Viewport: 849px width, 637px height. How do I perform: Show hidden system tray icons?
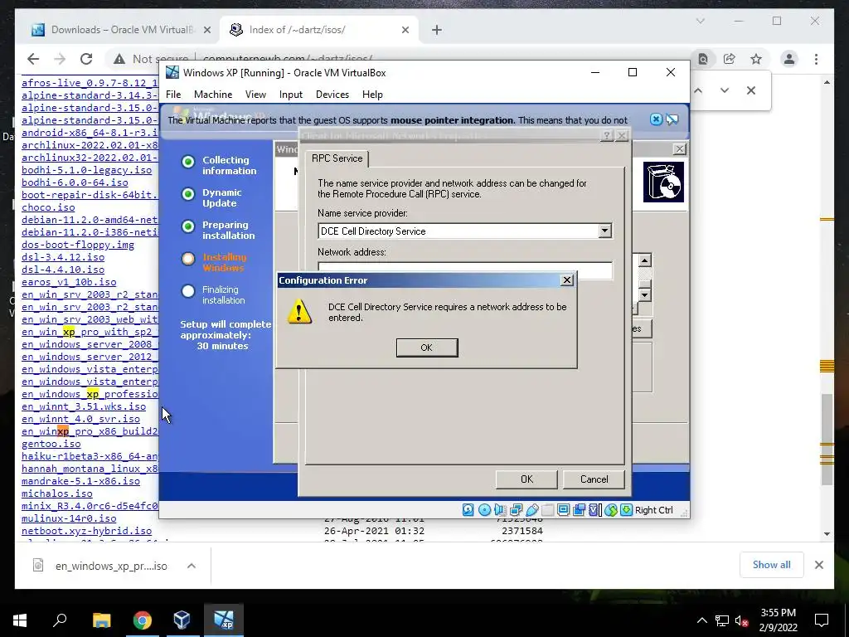click(701, 620)
